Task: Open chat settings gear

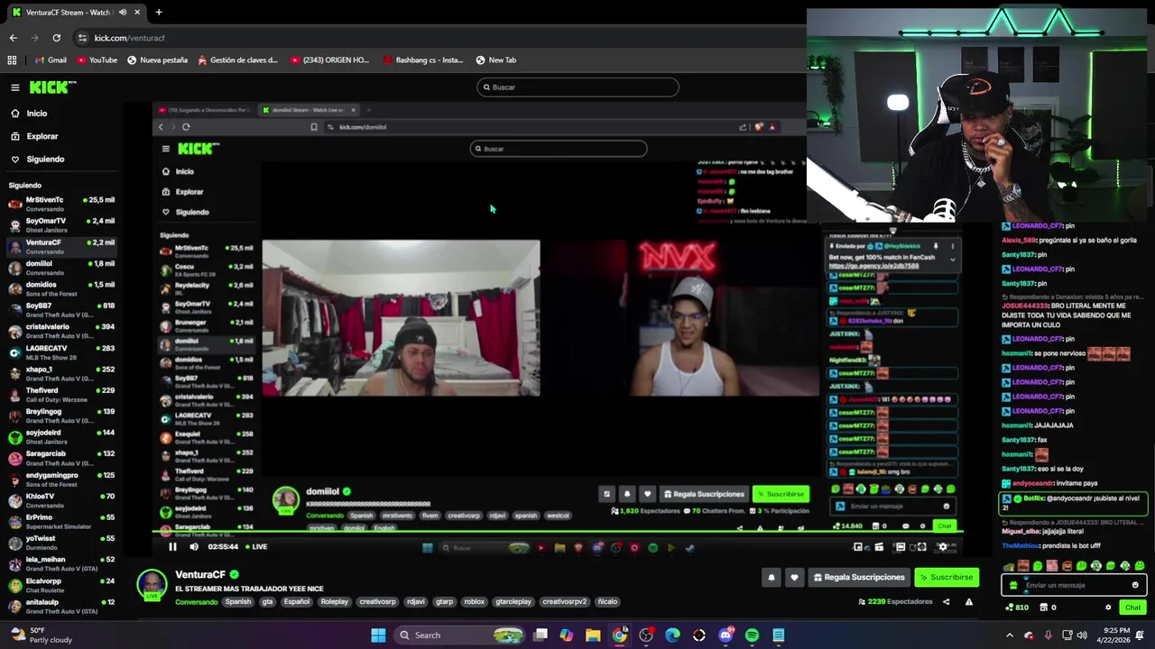Action: (1108, 608)
